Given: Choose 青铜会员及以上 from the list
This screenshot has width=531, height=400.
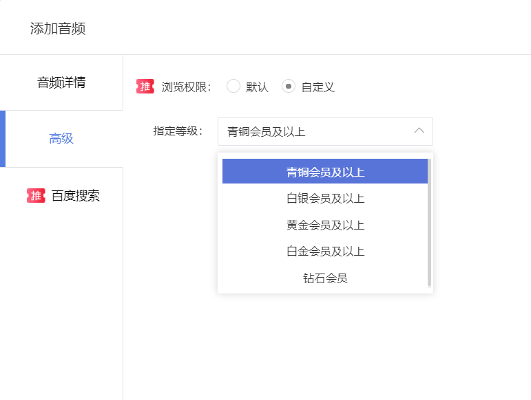Looking at the screenshot, I should pyautogui.click(x=325, y=171).
